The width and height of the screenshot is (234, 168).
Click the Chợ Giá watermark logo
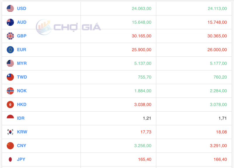click(68, 27)
